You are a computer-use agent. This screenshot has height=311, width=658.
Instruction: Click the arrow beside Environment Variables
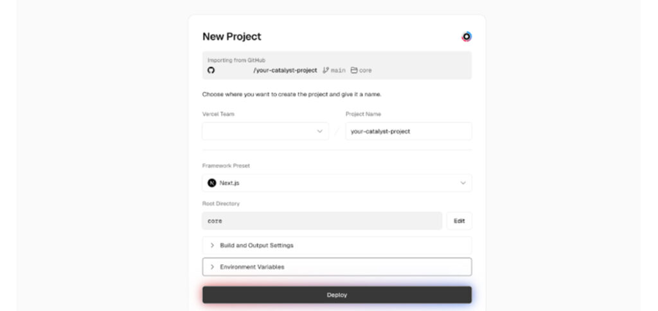[x=212, y=267]
